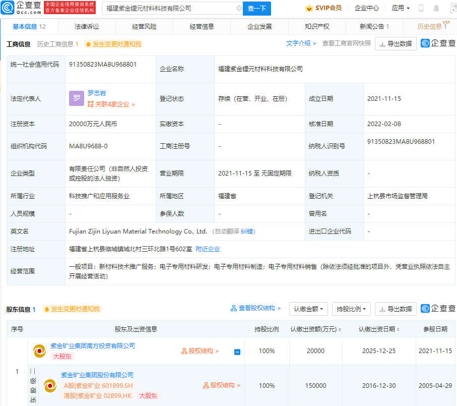Switch to 法律诉讼 tab
Viewport: 457px width, 406px height.
tap(87, 26)
